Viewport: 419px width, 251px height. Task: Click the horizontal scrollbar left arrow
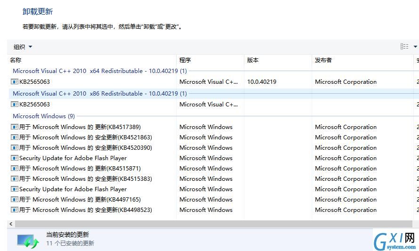tap(11, 224)
